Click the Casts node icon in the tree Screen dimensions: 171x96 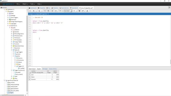point(10,13)
